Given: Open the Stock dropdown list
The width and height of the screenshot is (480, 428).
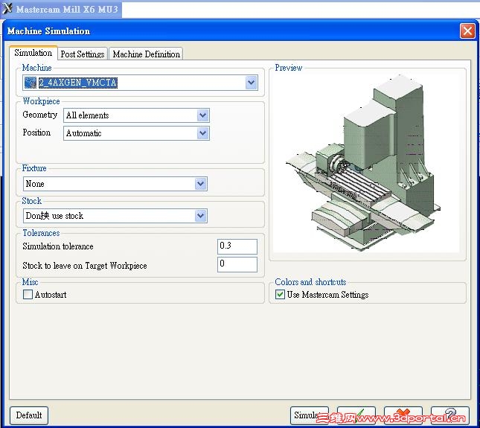Looking at the screenshot, I should (x=115, y=216).
